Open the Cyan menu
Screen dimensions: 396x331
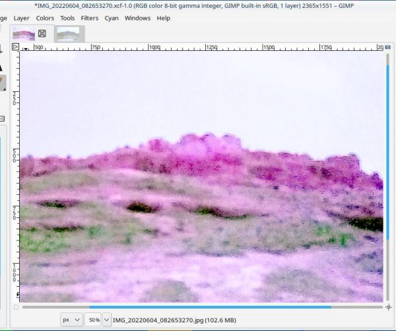112,18
